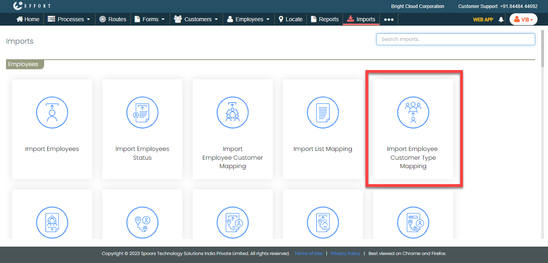
Task: Open Import Employees Status card icon
Action: 142,112
